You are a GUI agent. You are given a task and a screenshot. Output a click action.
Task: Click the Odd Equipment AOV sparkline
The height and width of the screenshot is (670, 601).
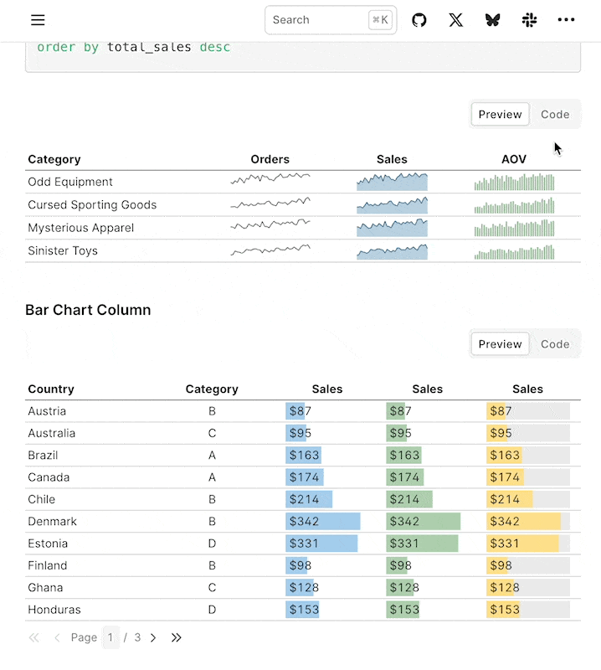(514, 182)
